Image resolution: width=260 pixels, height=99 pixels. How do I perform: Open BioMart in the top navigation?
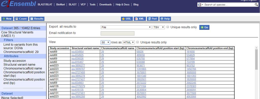60,5
